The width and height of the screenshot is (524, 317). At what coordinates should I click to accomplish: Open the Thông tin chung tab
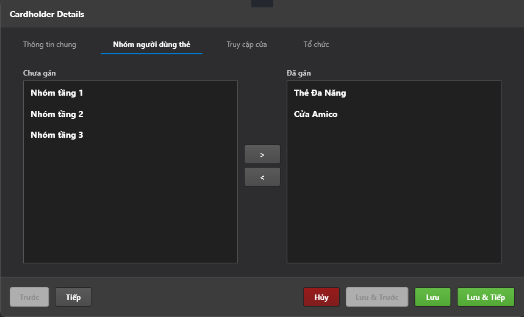coord(49,45)
